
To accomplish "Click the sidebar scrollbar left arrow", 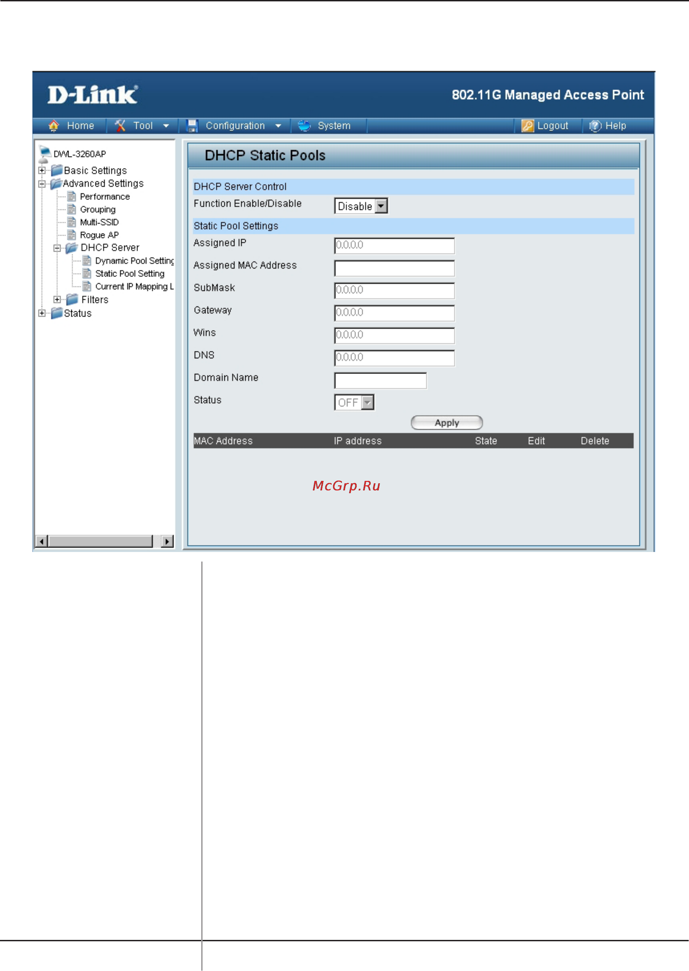I will pos(41,541).
